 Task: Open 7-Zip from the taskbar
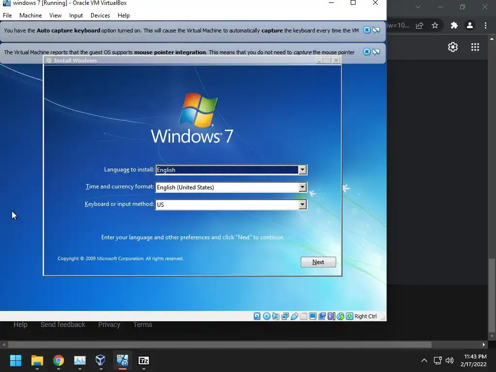144,360
